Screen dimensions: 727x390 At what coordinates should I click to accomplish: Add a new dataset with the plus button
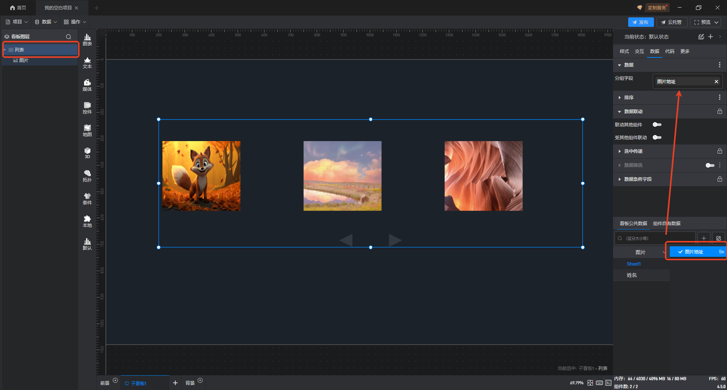pyautogui.click(x=704, y=238)
